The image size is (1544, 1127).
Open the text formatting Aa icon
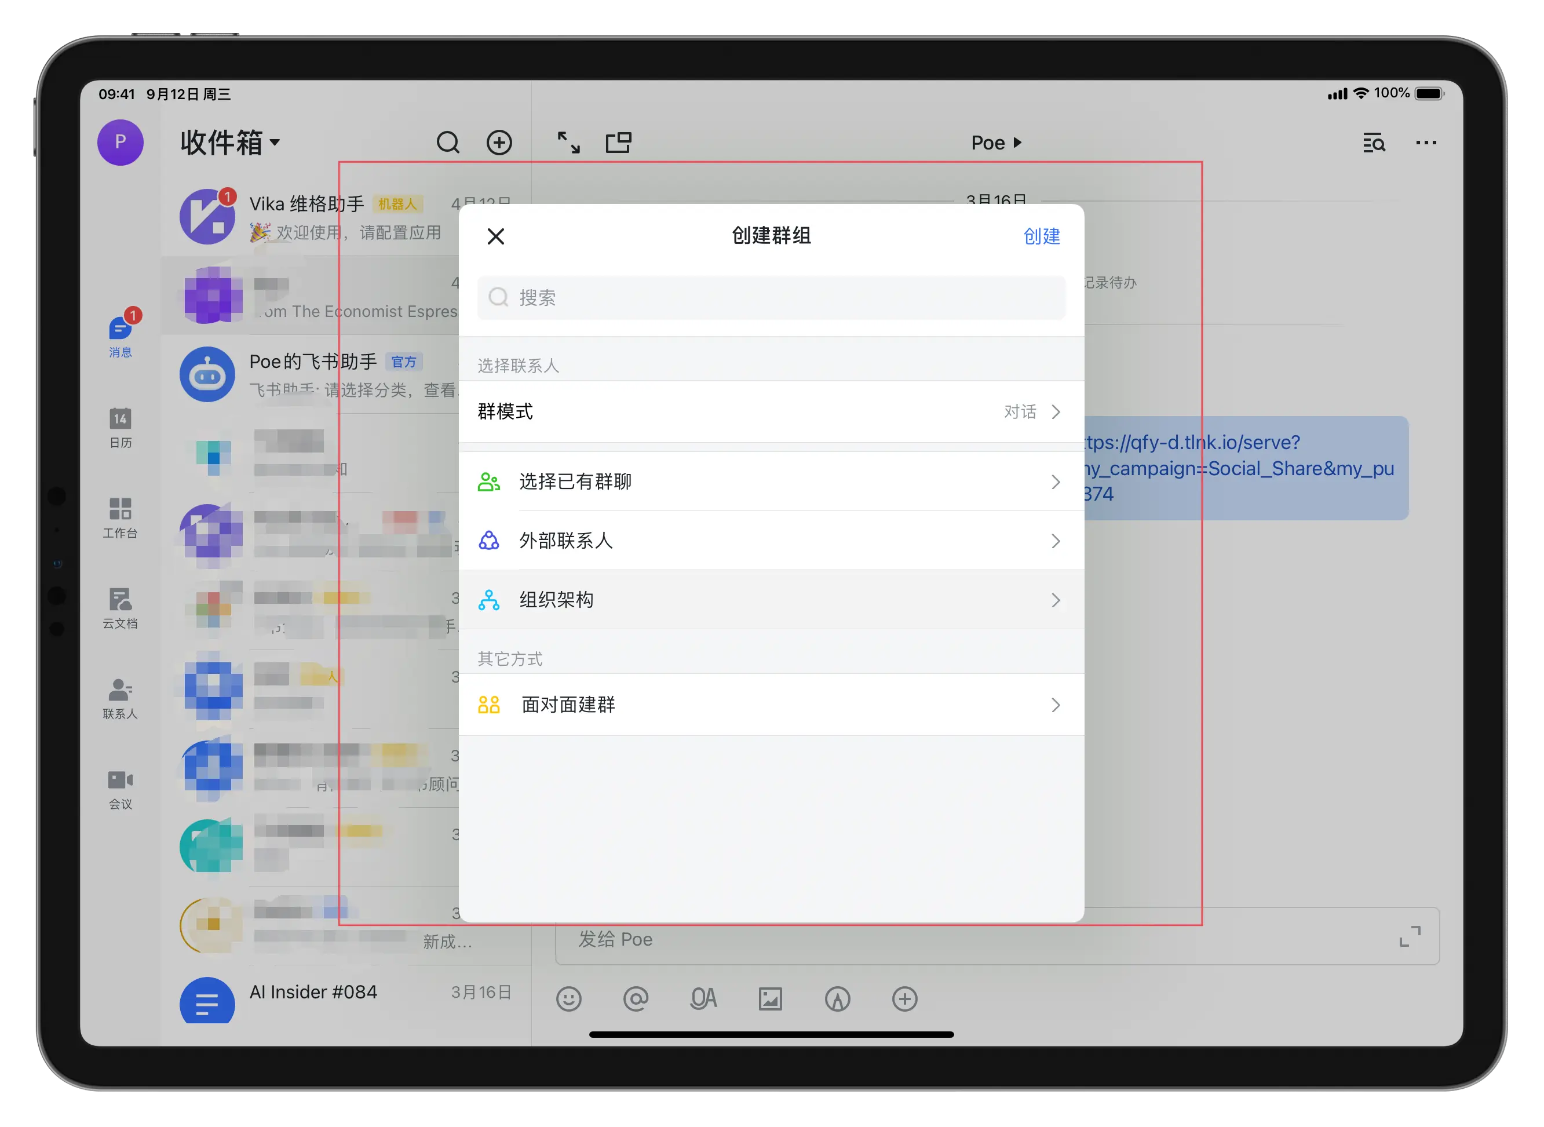click(x=703, y=1000)
